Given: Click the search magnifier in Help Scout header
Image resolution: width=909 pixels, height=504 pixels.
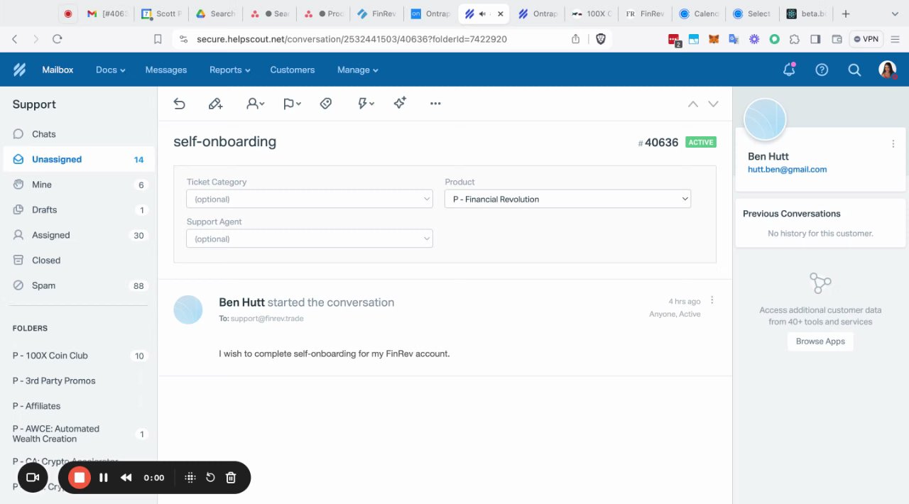Looking at the screenshot, I should [854, 70].
